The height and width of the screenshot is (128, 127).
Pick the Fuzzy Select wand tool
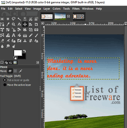tap(19, 19)
